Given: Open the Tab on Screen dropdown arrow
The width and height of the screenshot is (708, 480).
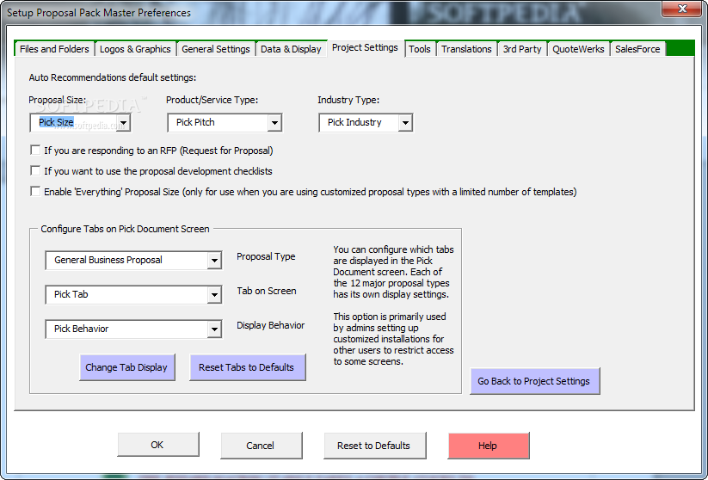Looking at the screenshot, I should [x=214, y=295].
